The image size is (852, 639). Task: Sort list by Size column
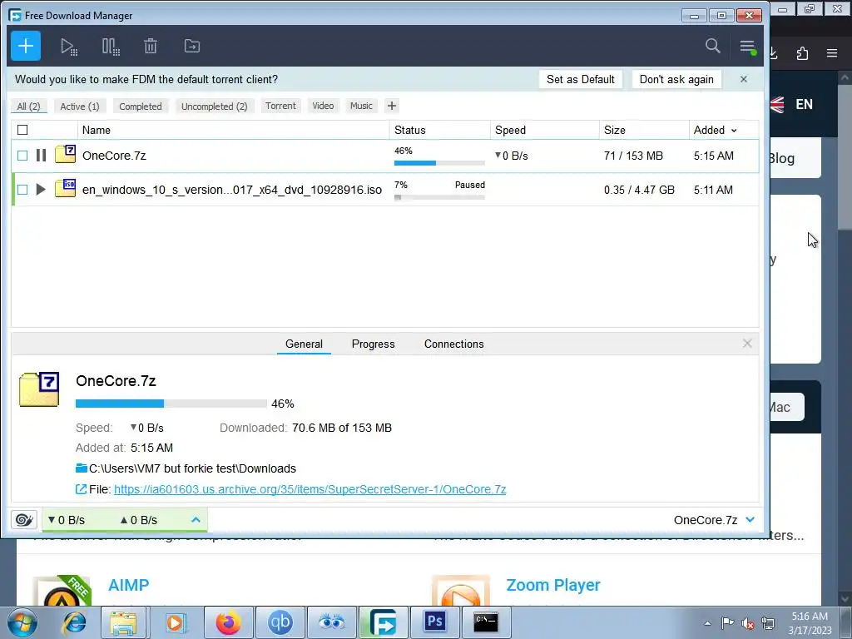(615, 131)
